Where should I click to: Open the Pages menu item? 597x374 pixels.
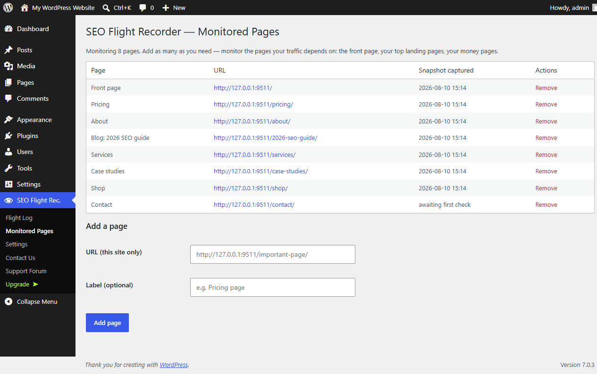pos(38,82)
